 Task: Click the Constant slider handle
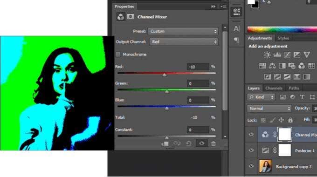point(167,138)
